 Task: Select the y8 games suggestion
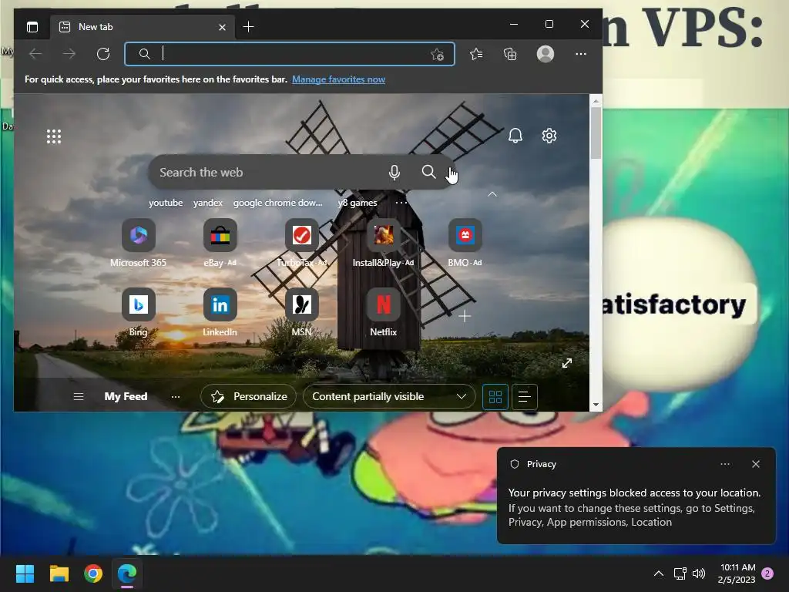click(x=358, y=203)
